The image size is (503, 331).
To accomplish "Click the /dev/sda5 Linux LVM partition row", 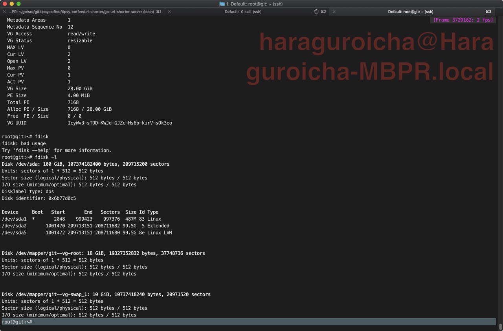I will pyautogui.click(x=87, y=233).
